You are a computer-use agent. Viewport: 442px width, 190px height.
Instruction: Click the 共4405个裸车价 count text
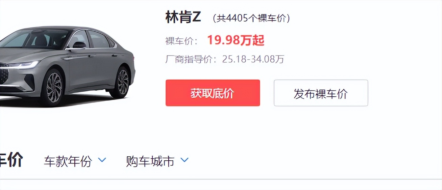pos(251,18)
